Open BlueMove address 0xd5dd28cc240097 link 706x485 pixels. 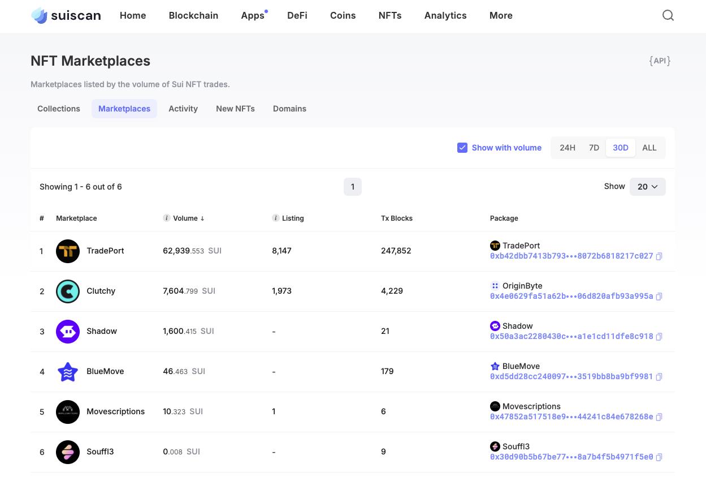click(571, 377)
